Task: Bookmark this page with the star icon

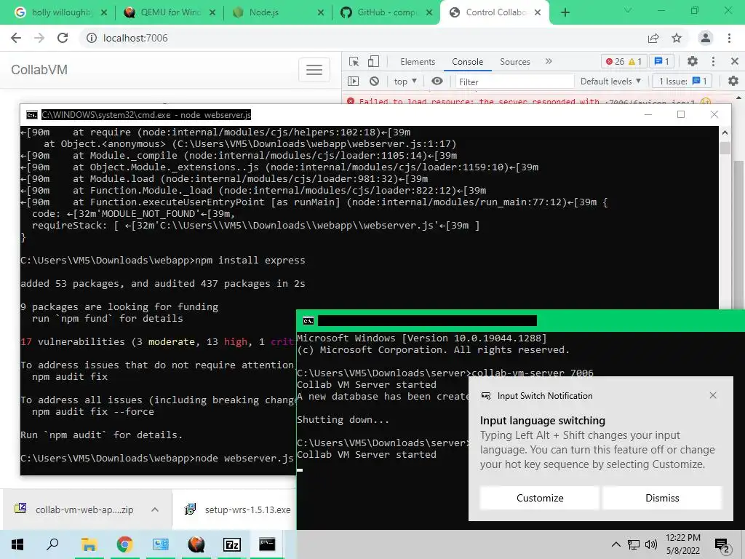Action: (677, 38)
